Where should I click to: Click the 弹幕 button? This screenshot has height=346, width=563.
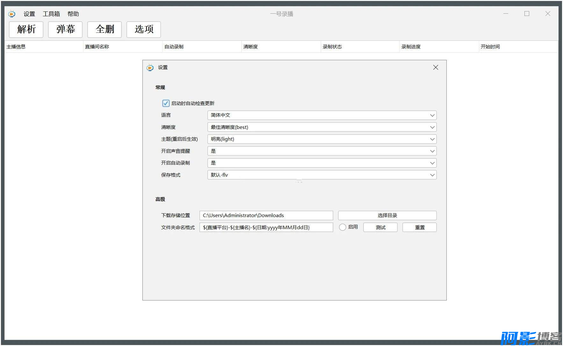point(65,30)
